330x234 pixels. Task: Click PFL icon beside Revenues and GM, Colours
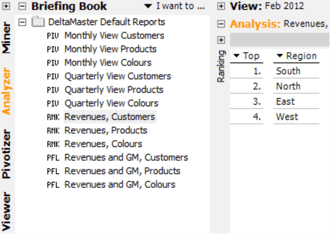pyautogui.click(x=53, y=185)
